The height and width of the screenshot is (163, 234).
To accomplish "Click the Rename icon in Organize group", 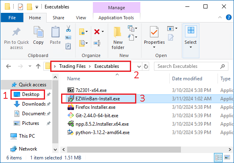I will point(97,43).
